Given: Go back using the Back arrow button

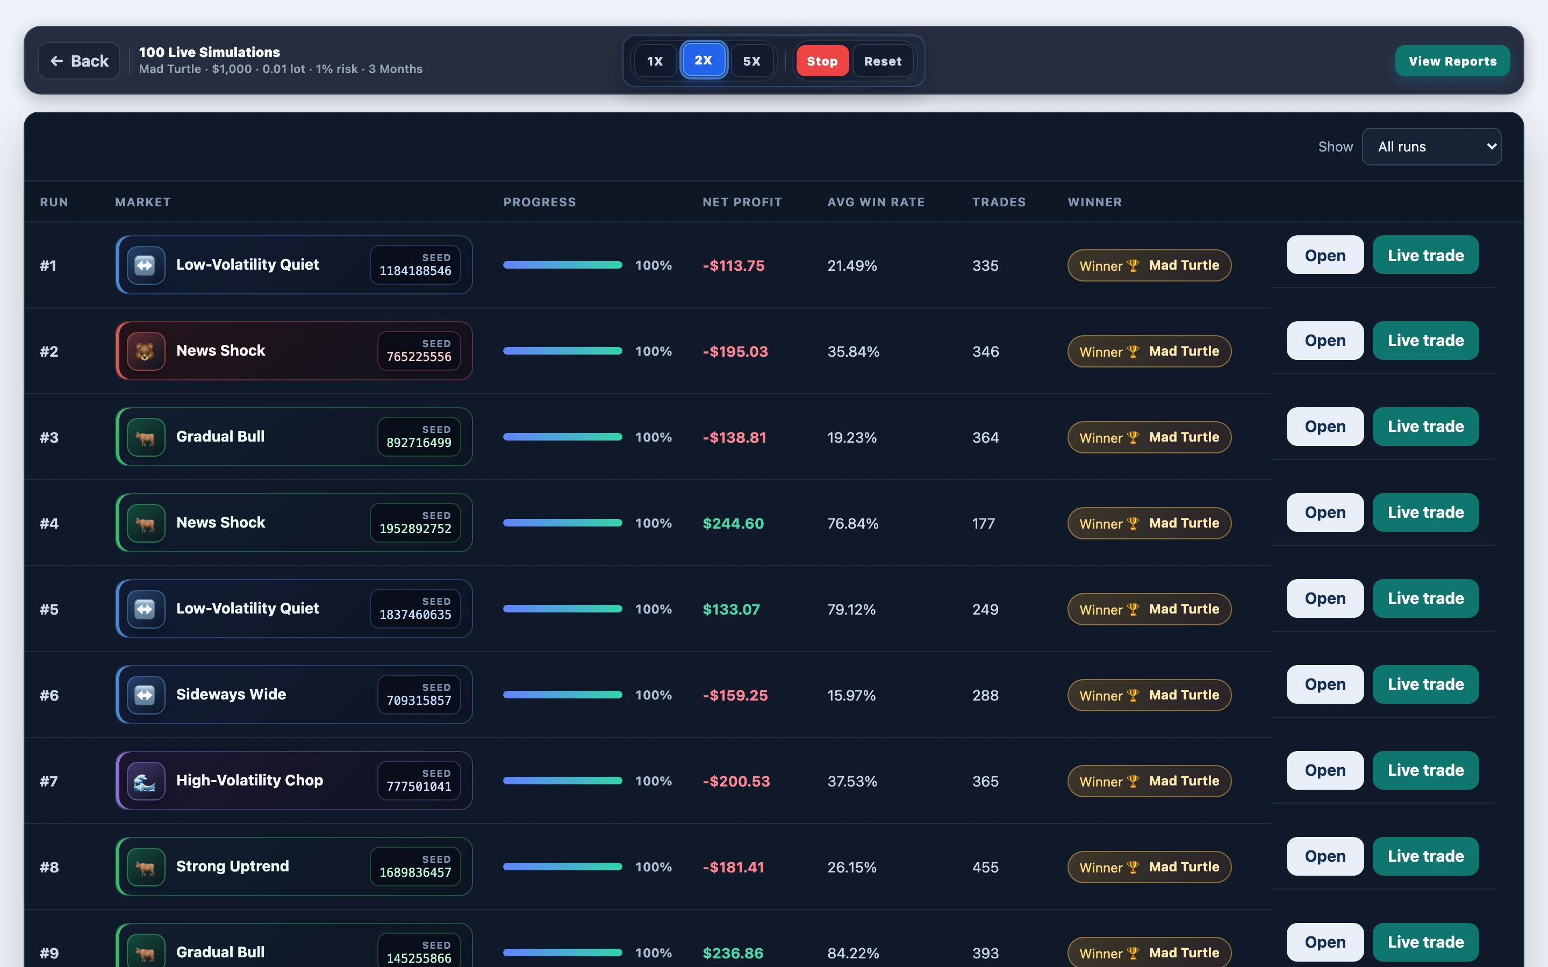Looking at the screenshot, I should [80, 61].
